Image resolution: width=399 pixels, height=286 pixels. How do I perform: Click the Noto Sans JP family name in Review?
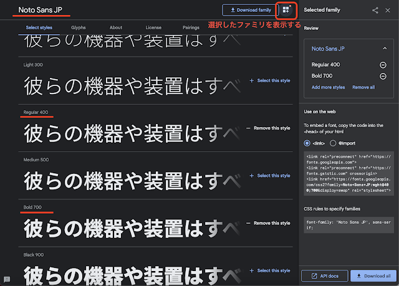coord(328,49)
